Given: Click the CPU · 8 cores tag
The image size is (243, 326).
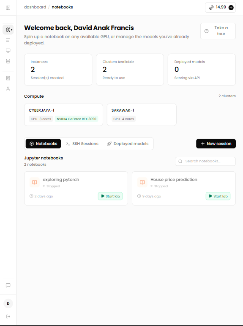Looking at the screenshot, I should [x=41, y=119].
